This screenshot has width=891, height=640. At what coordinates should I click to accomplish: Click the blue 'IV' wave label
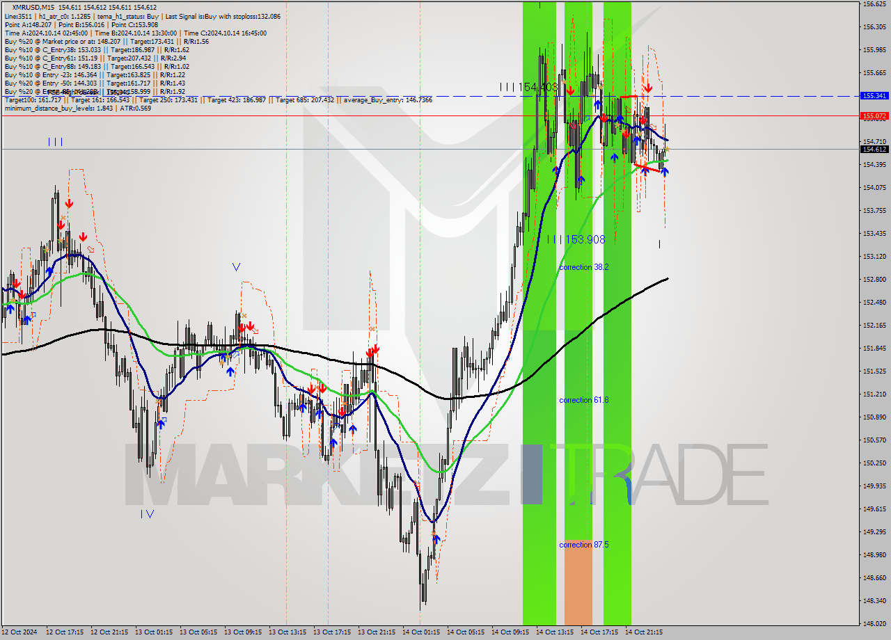point(148,514)
